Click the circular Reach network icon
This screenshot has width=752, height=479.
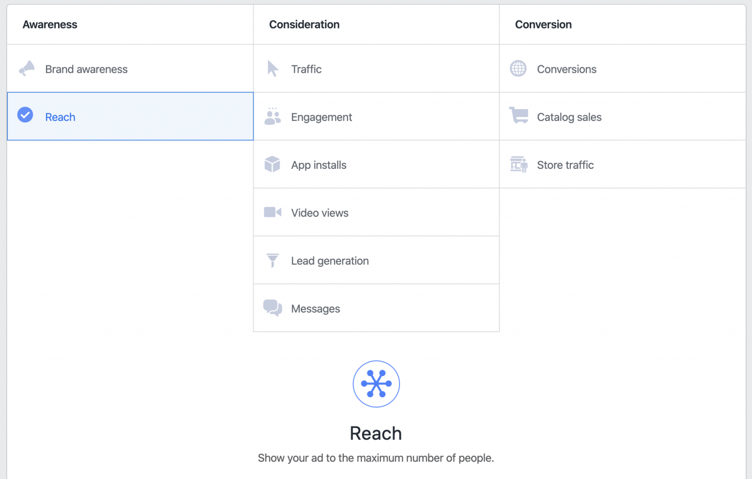coord(376,384)
